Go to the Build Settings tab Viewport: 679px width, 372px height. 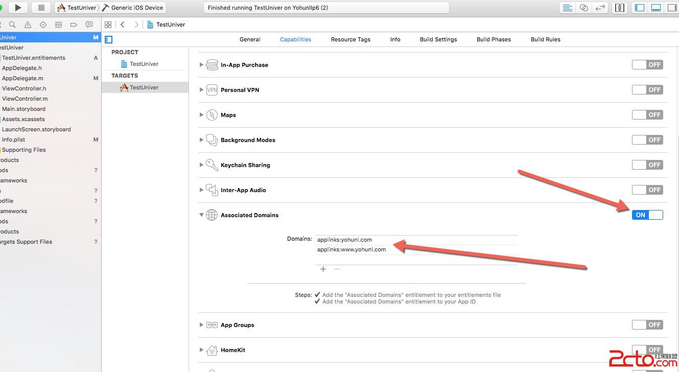point(438,39)
